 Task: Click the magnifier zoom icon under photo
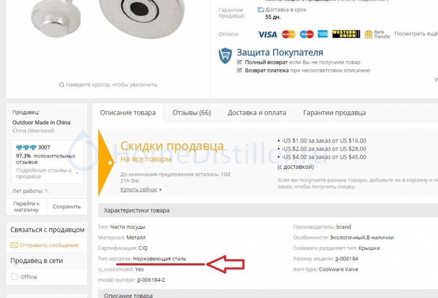point(62,84)
